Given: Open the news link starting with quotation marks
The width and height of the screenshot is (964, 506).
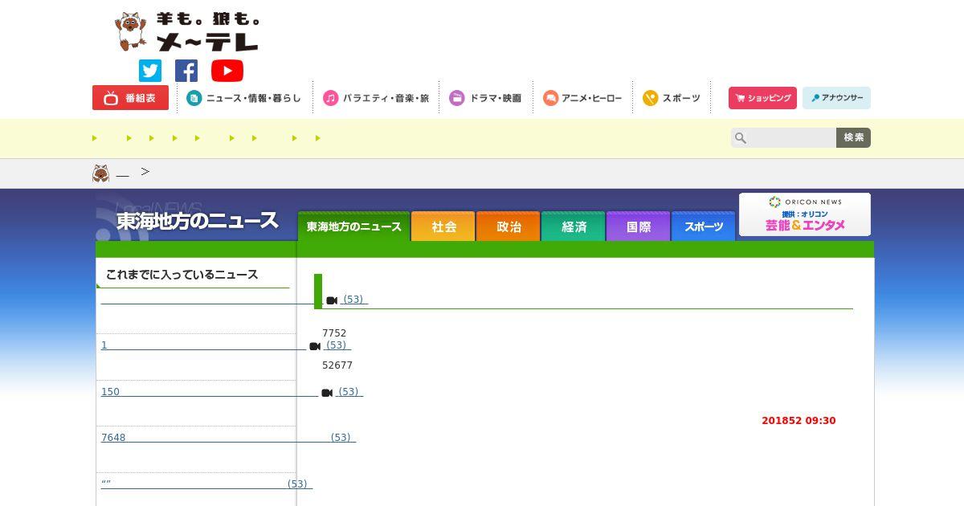Looking at the screenshot, I should point(206,484).
